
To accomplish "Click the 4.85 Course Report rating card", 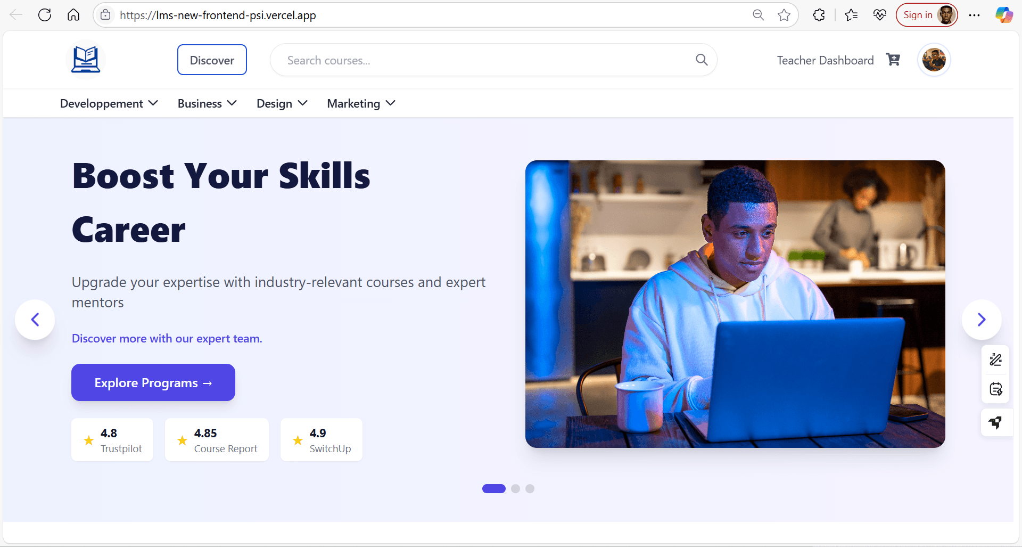I will point(217,440).
